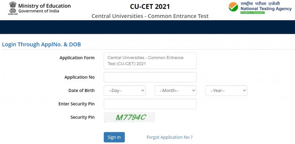This screenshot has height=144, width=295.
Task: Click the Central Universities - Common Entrance Test subtitle
Action: click(150, 16)
